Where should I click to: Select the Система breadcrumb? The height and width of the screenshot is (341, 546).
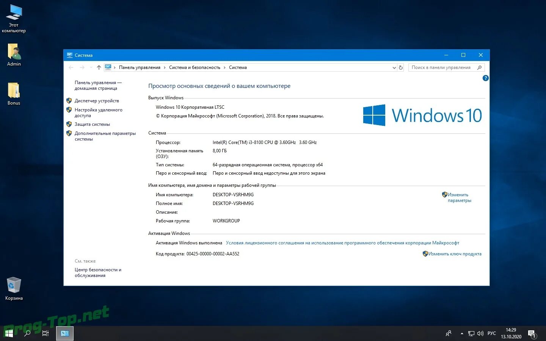[238, 67]
